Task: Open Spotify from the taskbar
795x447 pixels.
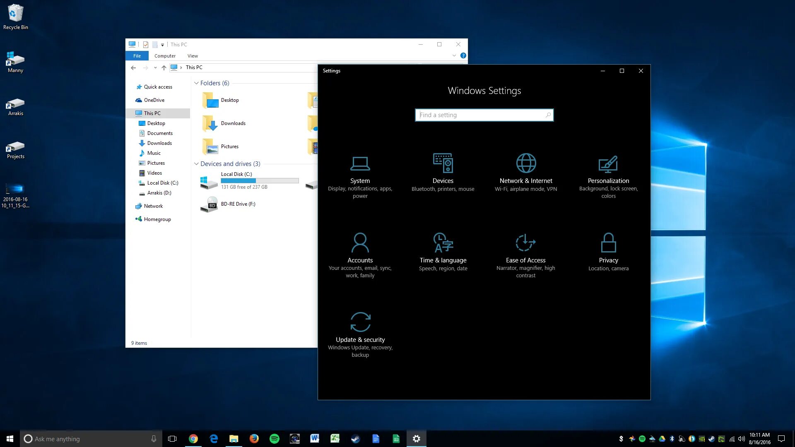Action: (274, 439)
